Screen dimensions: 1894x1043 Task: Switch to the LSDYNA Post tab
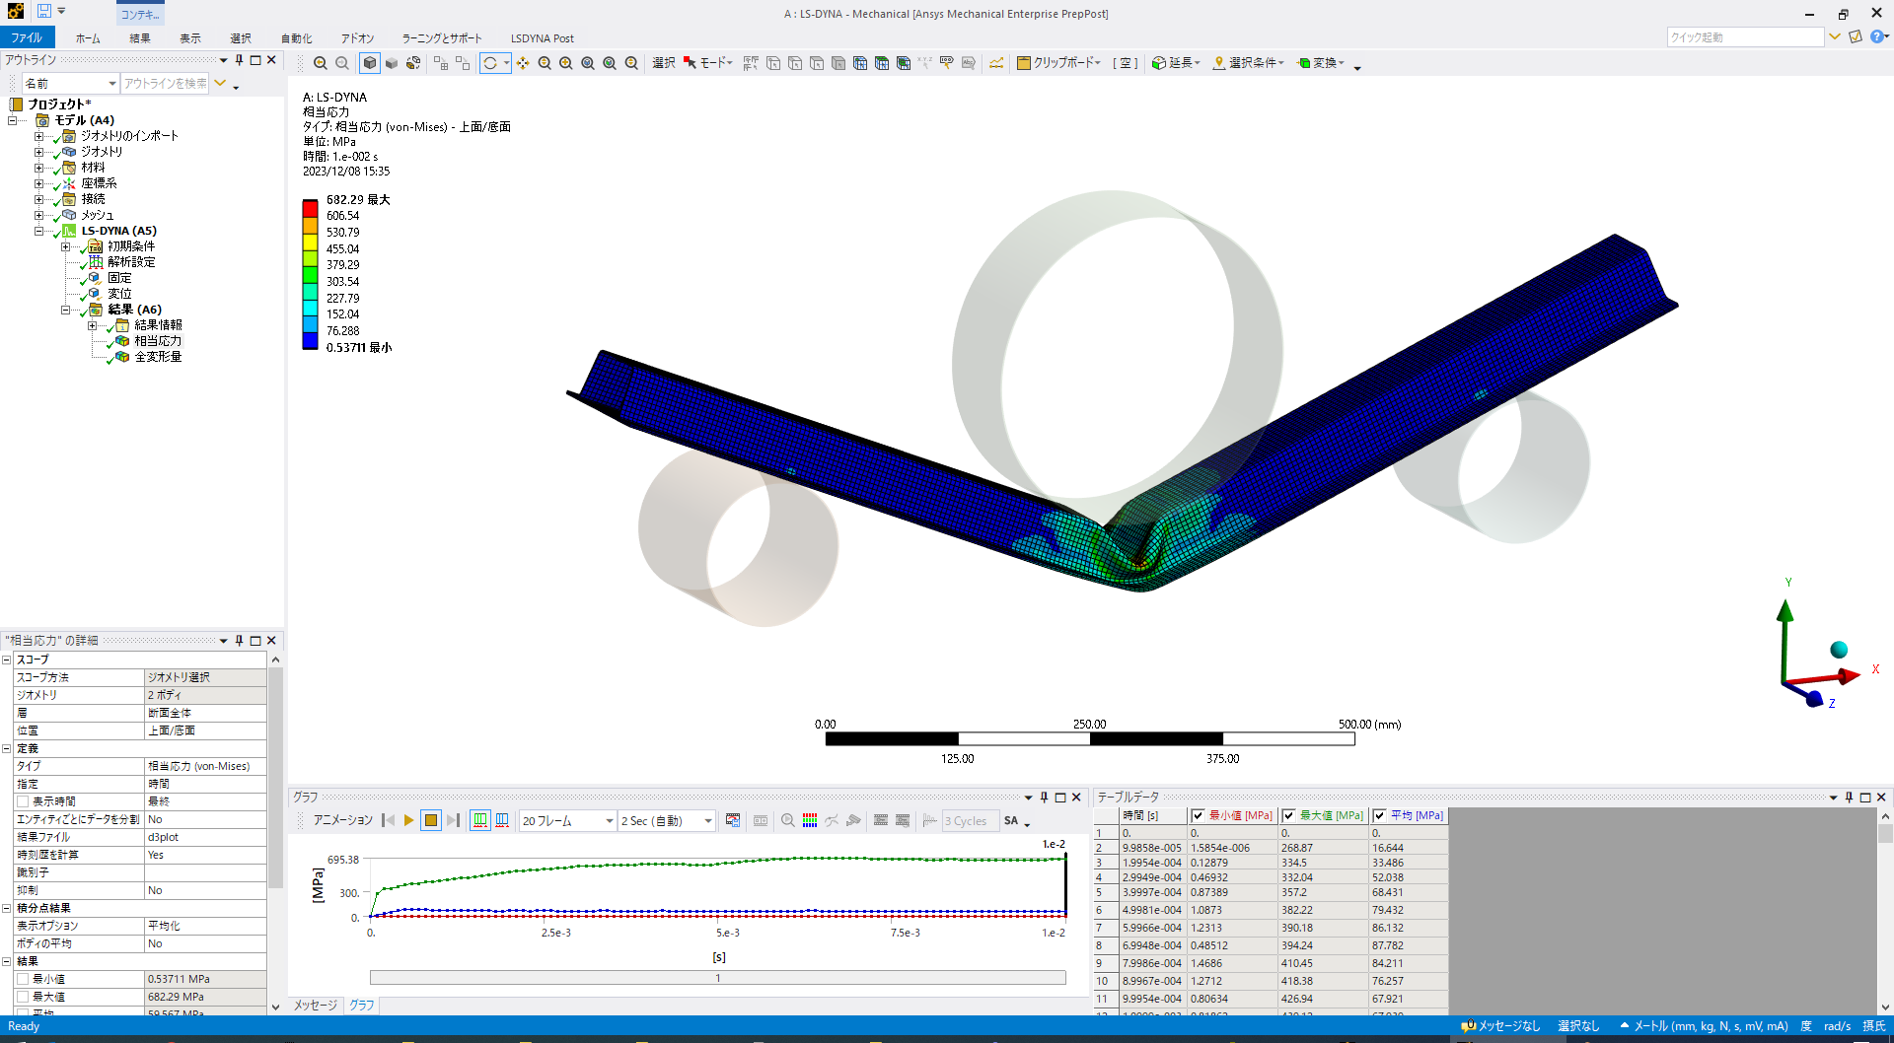(x=542, y=38)
